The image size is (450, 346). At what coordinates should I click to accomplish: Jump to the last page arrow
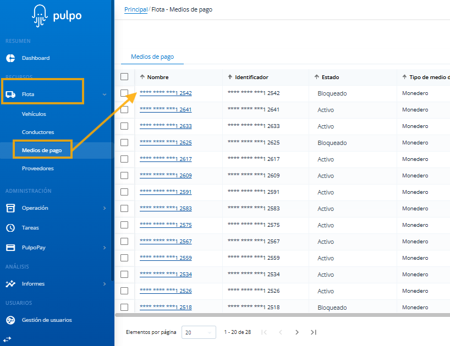click(x=314, y=332)
